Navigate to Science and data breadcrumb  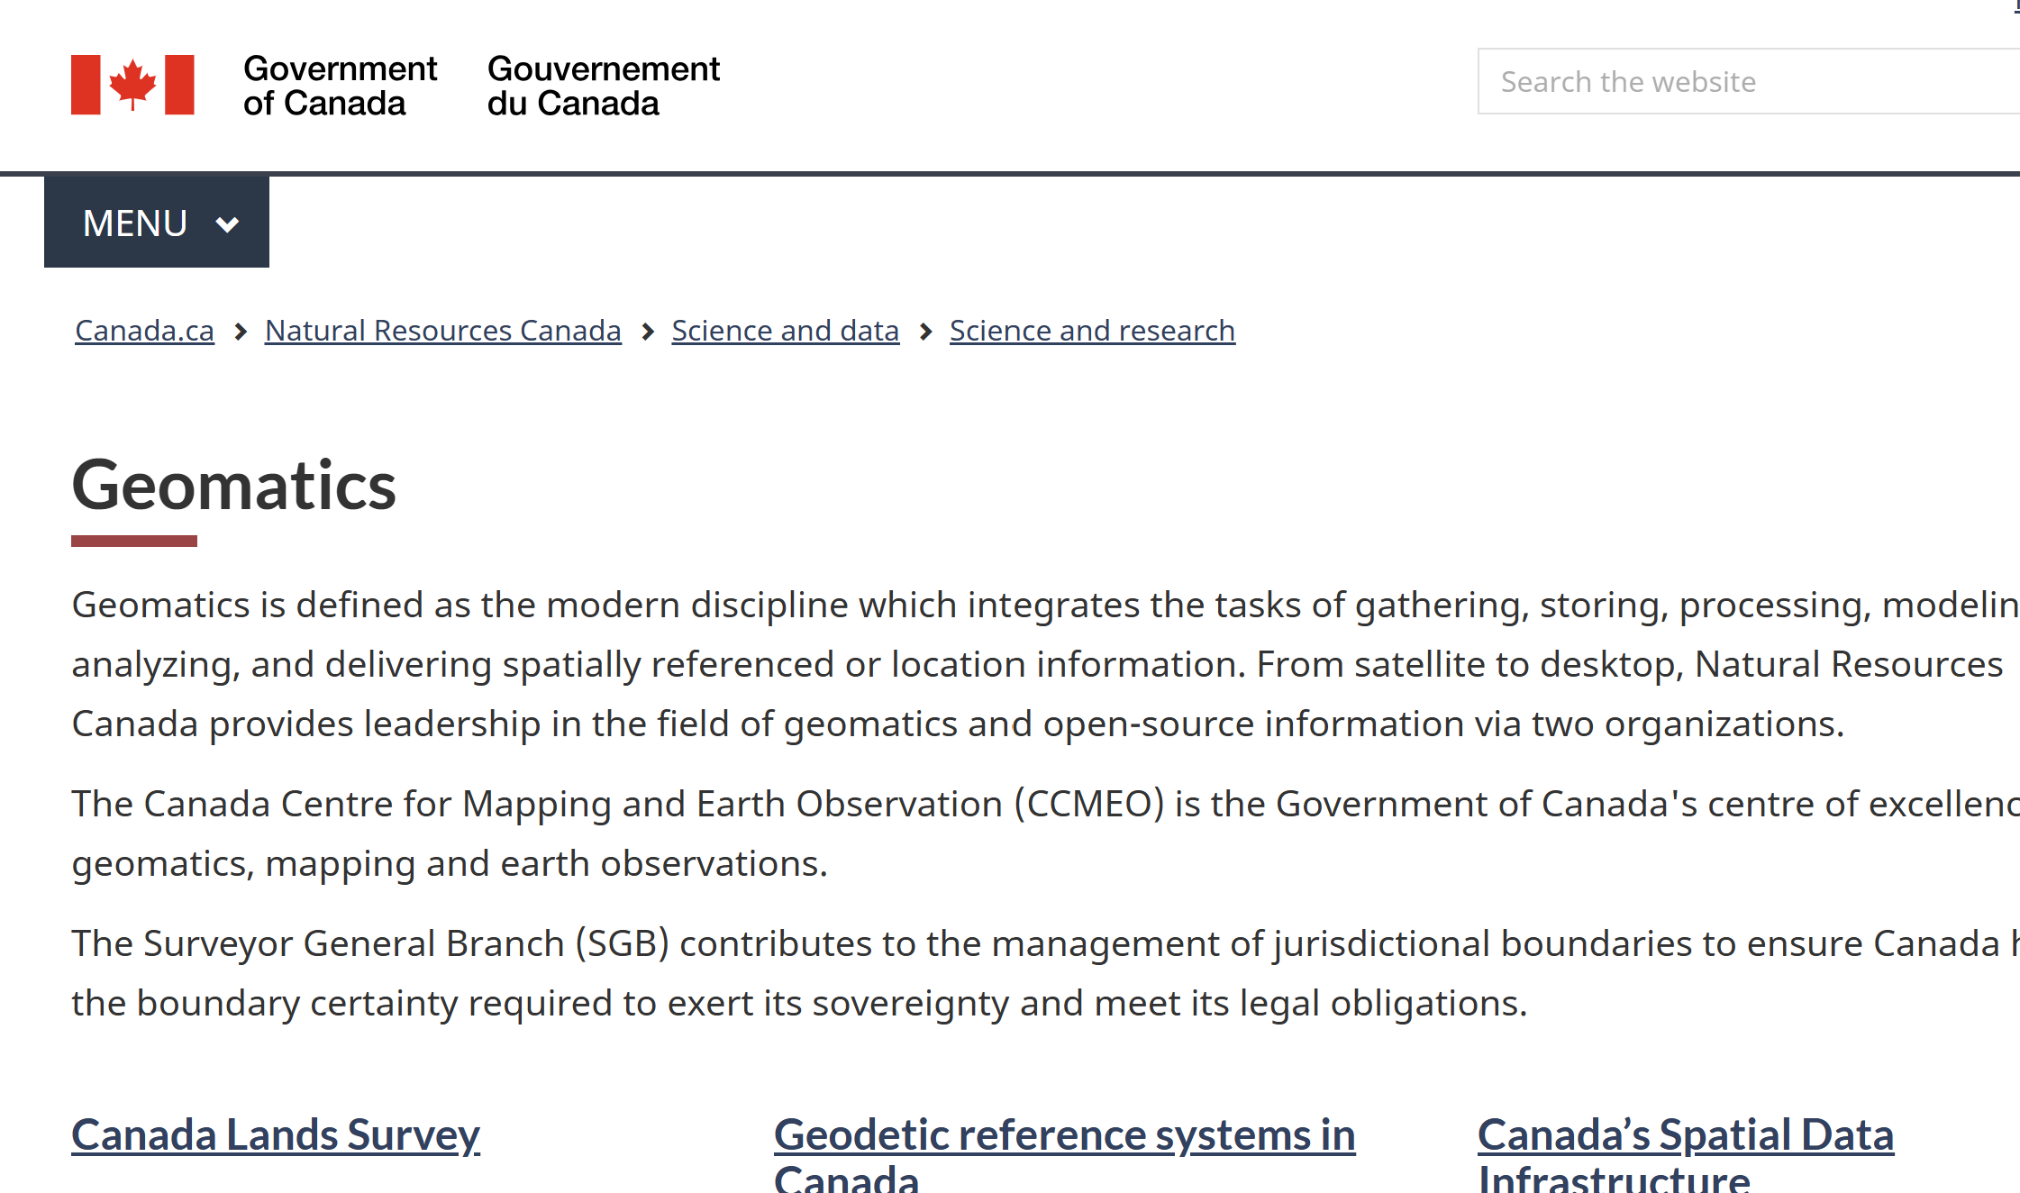(x=785, y=331)
